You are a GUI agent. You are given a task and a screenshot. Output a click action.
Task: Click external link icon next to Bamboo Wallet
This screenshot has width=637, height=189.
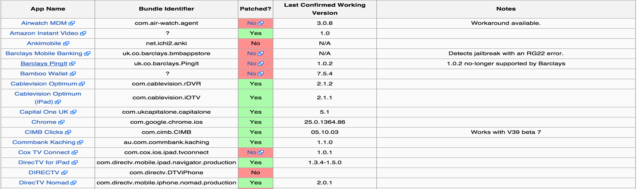point(73,74)
